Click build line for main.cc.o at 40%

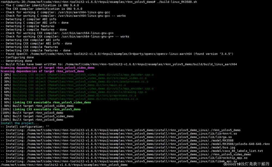coord(63,85)
